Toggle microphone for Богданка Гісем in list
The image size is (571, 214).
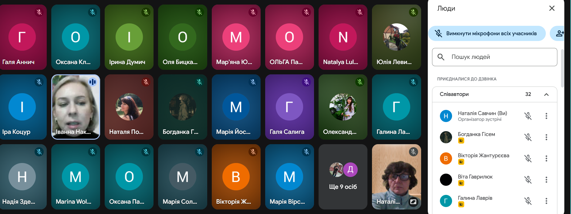click(x=528, y=137)
